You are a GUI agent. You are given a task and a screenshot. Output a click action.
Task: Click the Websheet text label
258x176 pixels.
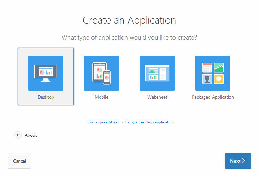coord(157,97)
